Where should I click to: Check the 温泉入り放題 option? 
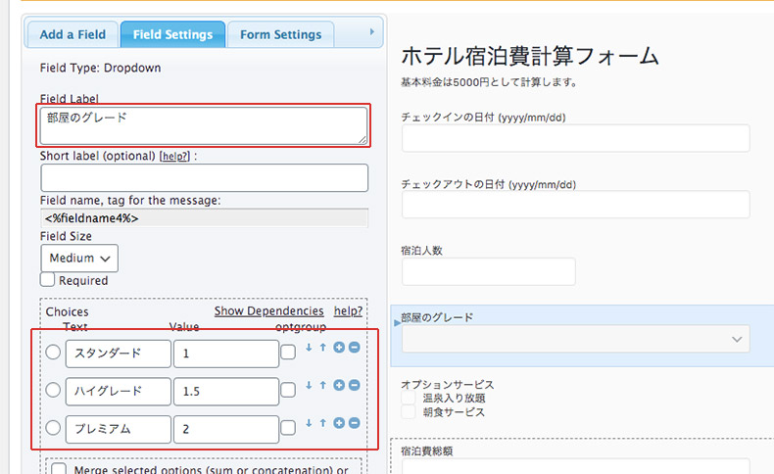pyautogui.click(x=408, y=398)
